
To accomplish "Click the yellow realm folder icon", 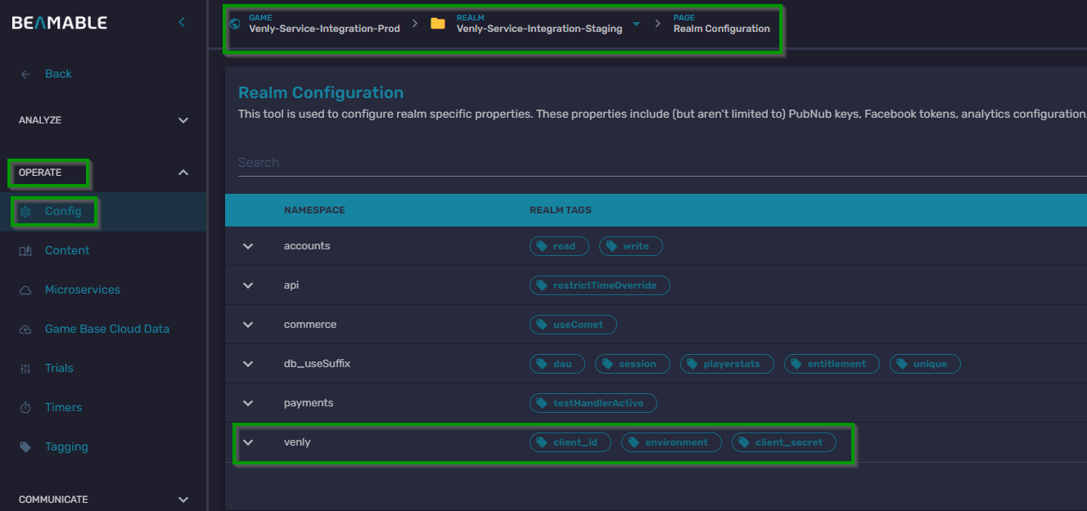I will (x=438, y=24).
